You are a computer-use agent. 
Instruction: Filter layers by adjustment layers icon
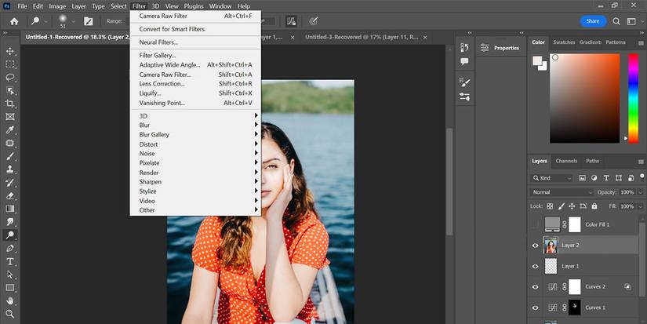594,178
